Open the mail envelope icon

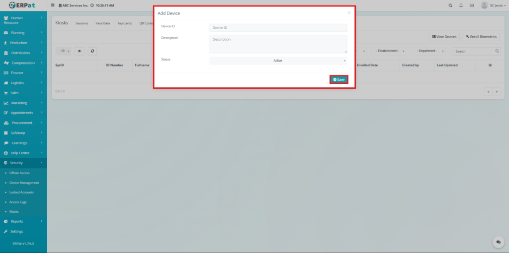pyautogui.click(x=472, y=5)
